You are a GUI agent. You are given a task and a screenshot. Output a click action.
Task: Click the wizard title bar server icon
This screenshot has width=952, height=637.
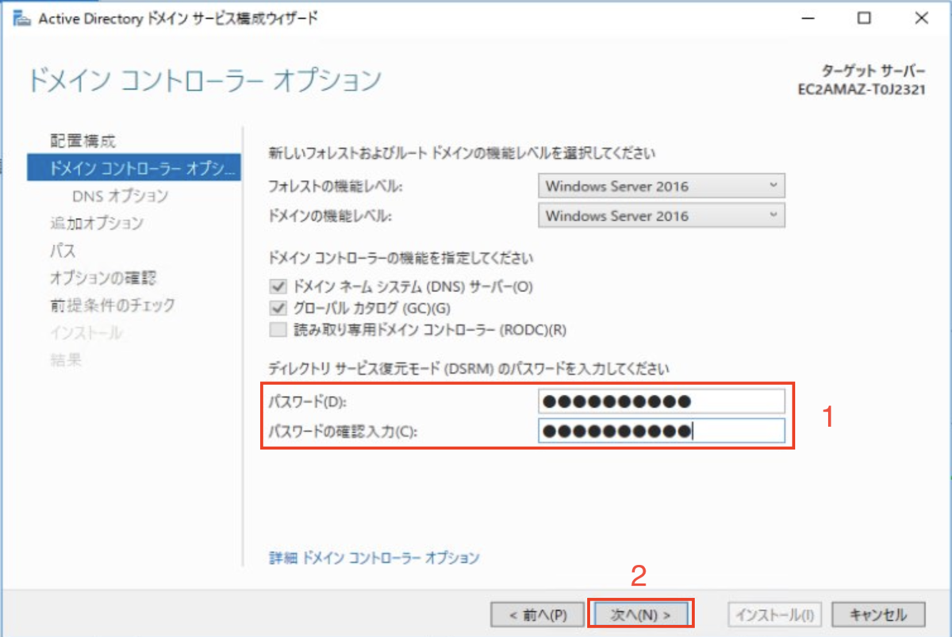pyautogui.click(x=21, y=18)
